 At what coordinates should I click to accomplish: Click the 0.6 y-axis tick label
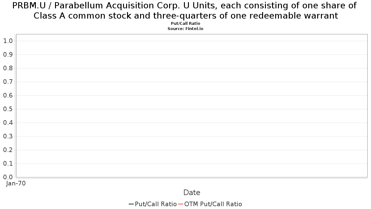pyautogui.click(x=8, y=95)
